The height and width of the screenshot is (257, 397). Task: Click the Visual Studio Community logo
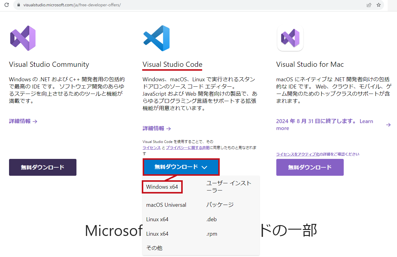pyautogui.click(x=23, y=38)
